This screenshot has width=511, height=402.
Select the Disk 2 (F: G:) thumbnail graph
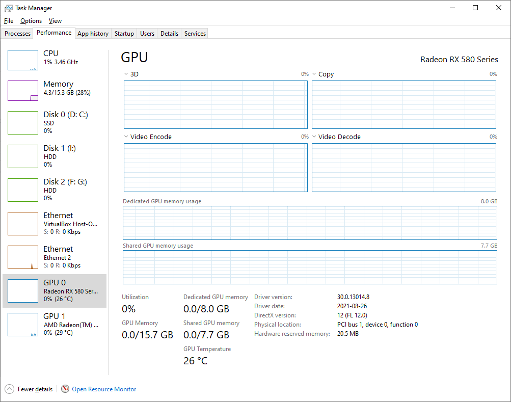(23, 190)
